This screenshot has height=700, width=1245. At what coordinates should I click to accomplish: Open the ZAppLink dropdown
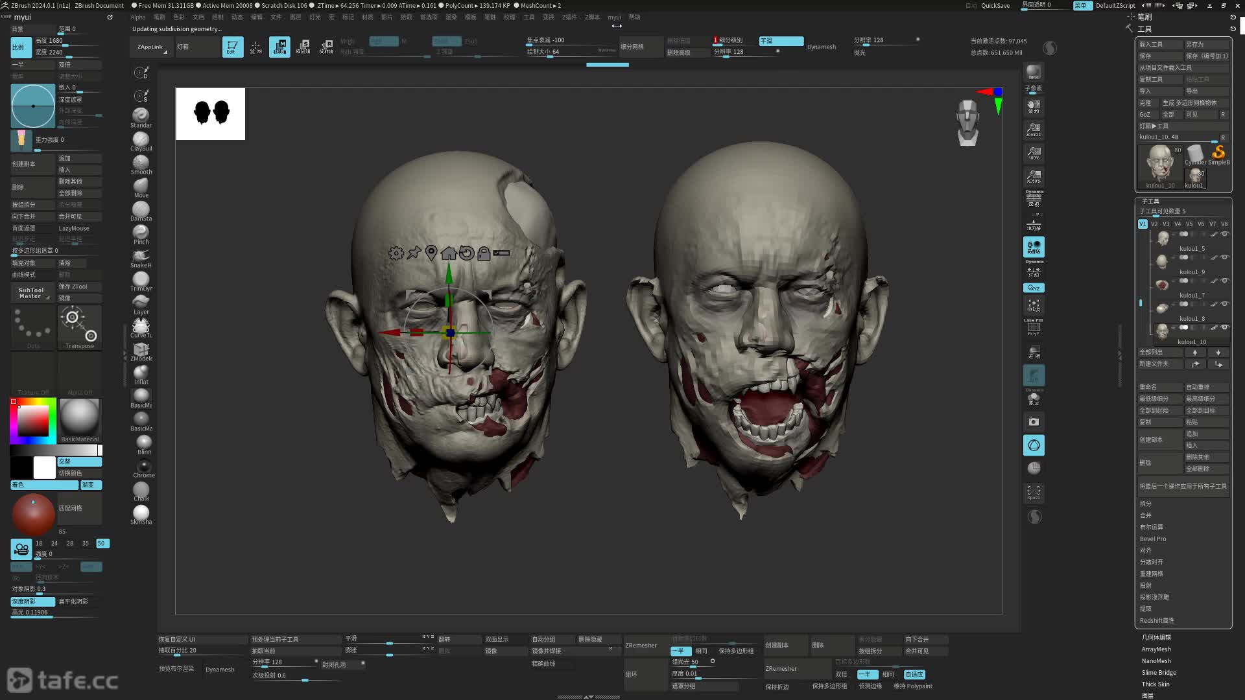coord(151,47)
